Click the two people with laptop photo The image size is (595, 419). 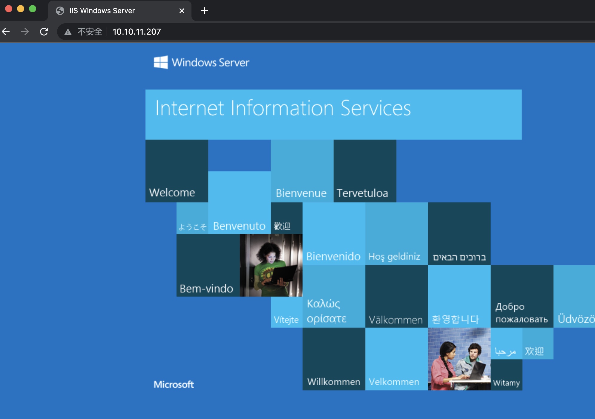(x=459, y=359)
